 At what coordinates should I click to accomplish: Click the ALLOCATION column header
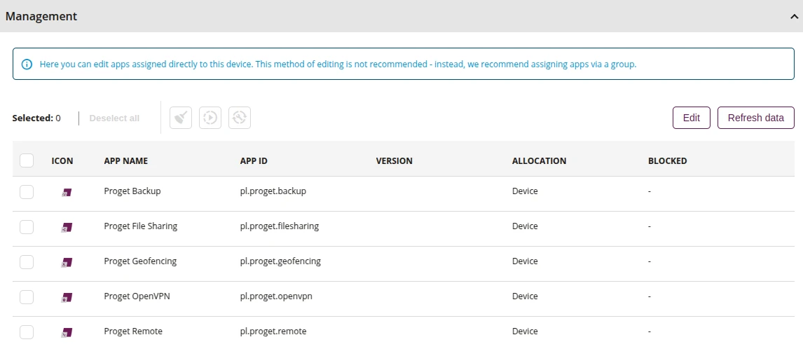pyautogui.click(x=540, y=161)
